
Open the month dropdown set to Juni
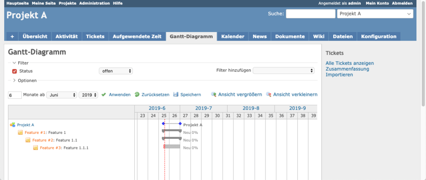click(62, 95)
